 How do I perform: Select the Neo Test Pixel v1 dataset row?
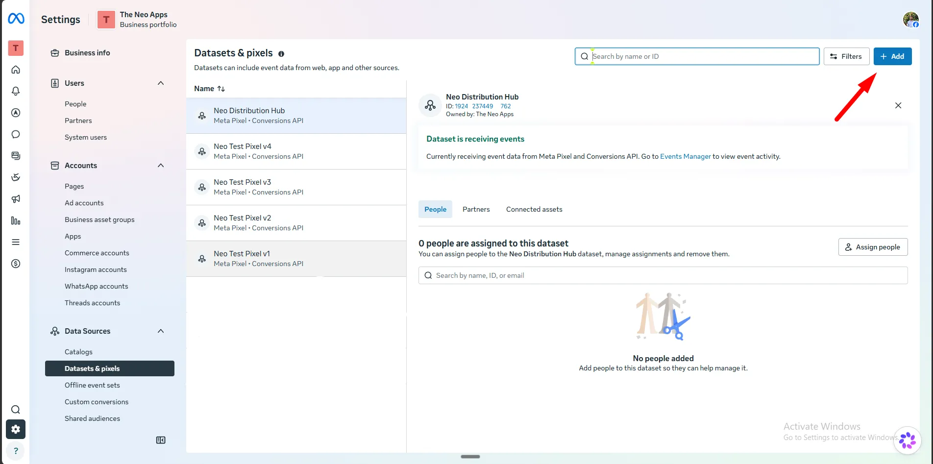(296, 259)
